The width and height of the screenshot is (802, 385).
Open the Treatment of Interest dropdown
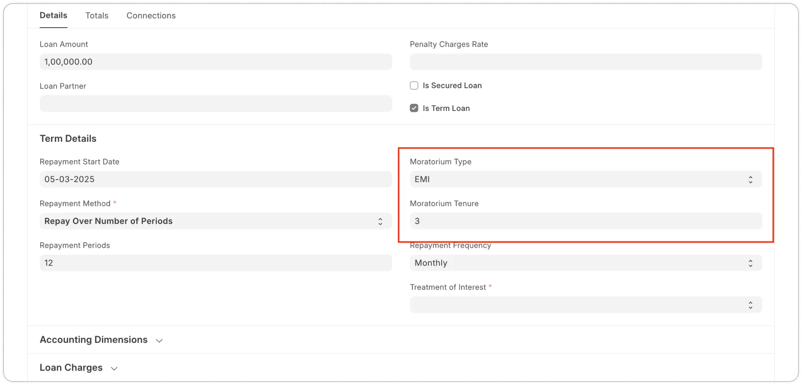click(585, 304)
